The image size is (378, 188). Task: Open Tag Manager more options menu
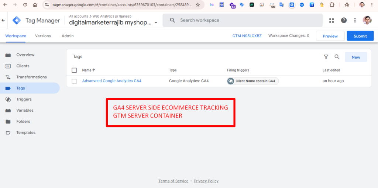pos(355,21)
